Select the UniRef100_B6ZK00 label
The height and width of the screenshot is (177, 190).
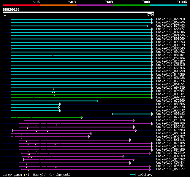click(x=170, y=22)
